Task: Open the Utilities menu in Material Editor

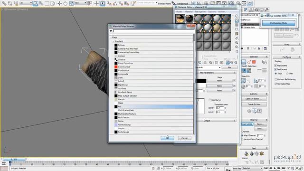Action: coord(222,11)
